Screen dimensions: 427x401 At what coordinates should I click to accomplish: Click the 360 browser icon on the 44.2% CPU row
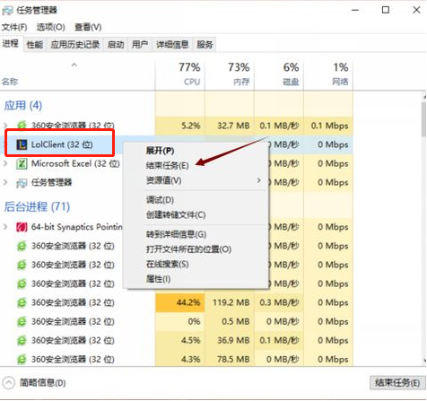click(22, 303)
